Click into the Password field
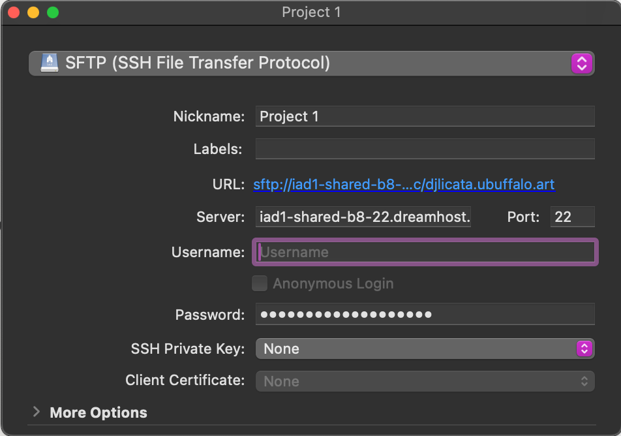The width and height of the screenshot is (621, 436). tap(424, 315)
